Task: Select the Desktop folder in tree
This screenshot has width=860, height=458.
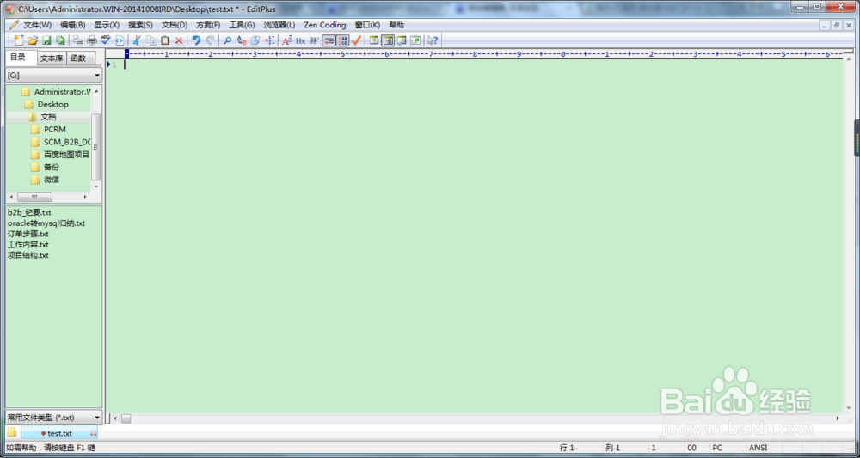Action: tap(52, 104)
